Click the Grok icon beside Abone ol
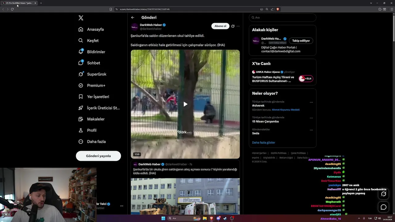The width and height of the screenshot is (395, 222). tap(233, 26)
